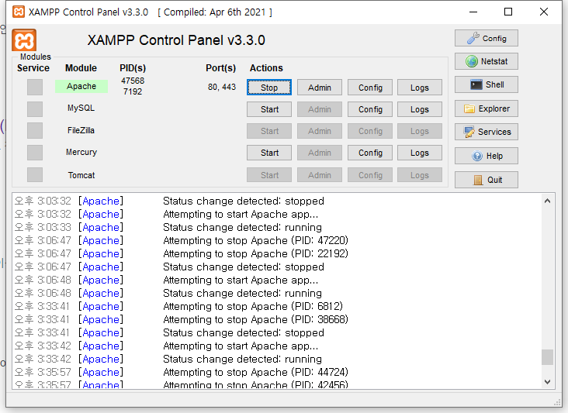Click the disabled Tomcat Start button

pos(269,175)
